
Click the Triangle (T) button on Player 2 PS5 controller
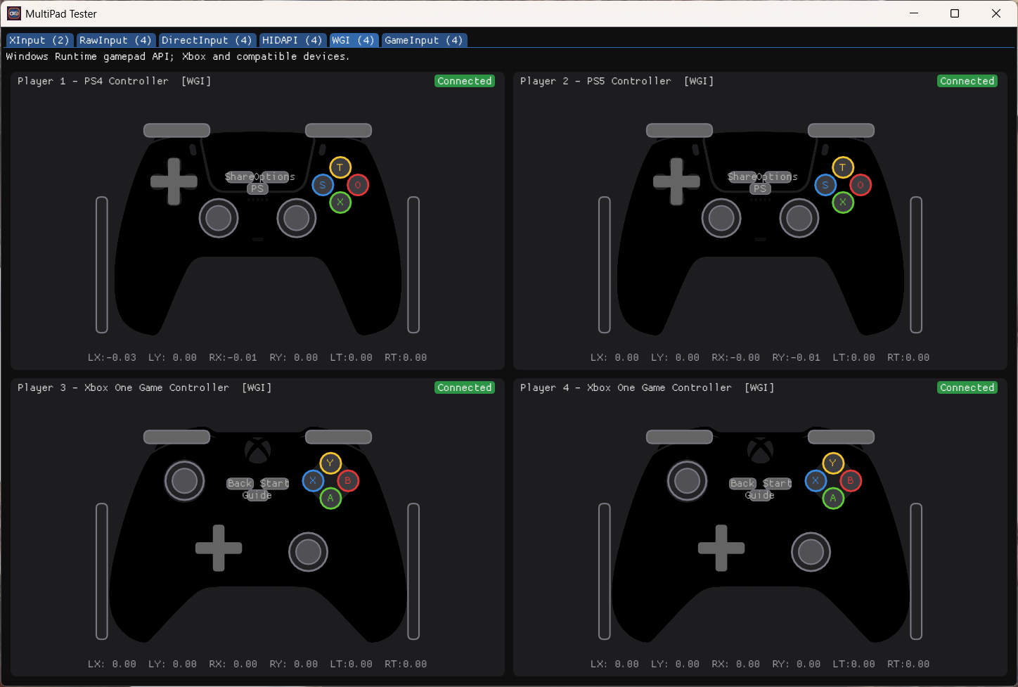(843, 167)
